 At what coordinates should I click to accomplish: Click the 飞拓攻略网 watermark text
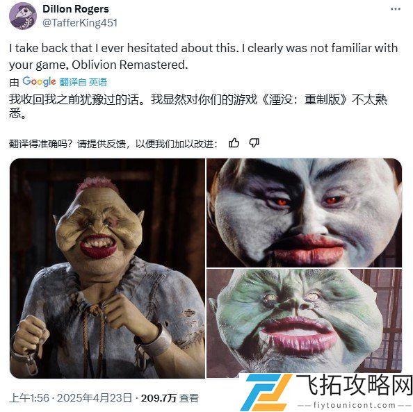355,386
